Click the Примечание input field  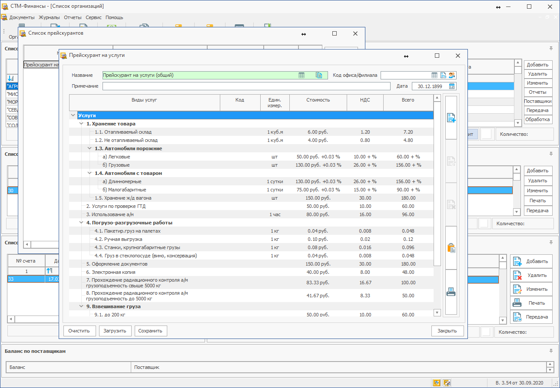point(246,86)
